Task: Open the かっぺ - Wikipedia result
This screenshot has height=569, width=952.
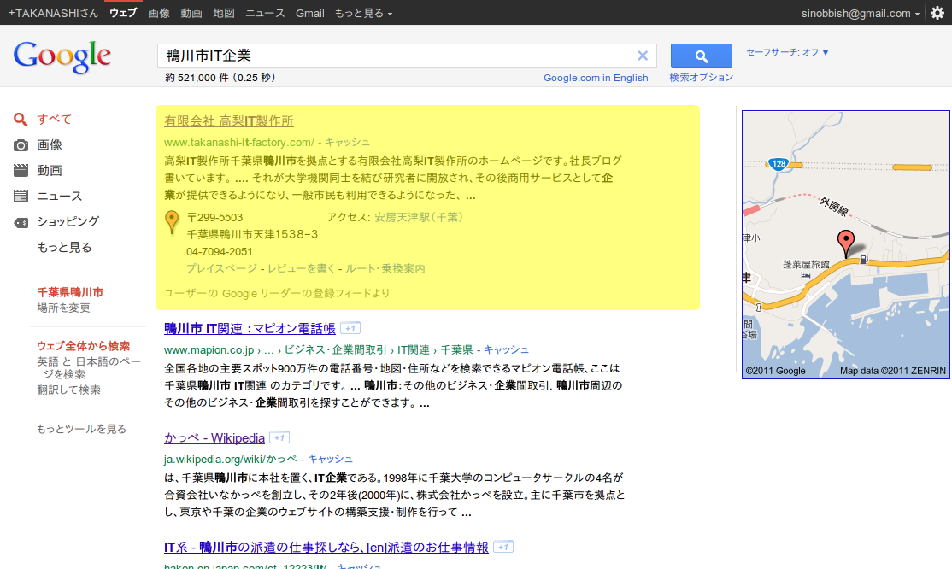Action: pos(214,437)
